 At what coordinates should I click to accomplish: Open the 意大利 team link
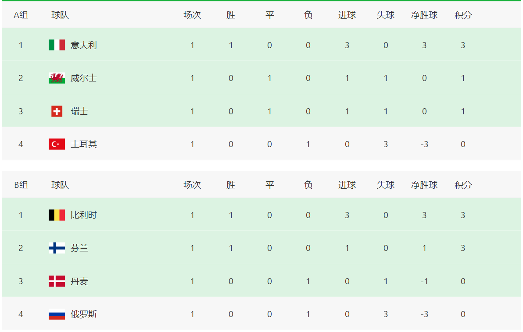(83, 45)
